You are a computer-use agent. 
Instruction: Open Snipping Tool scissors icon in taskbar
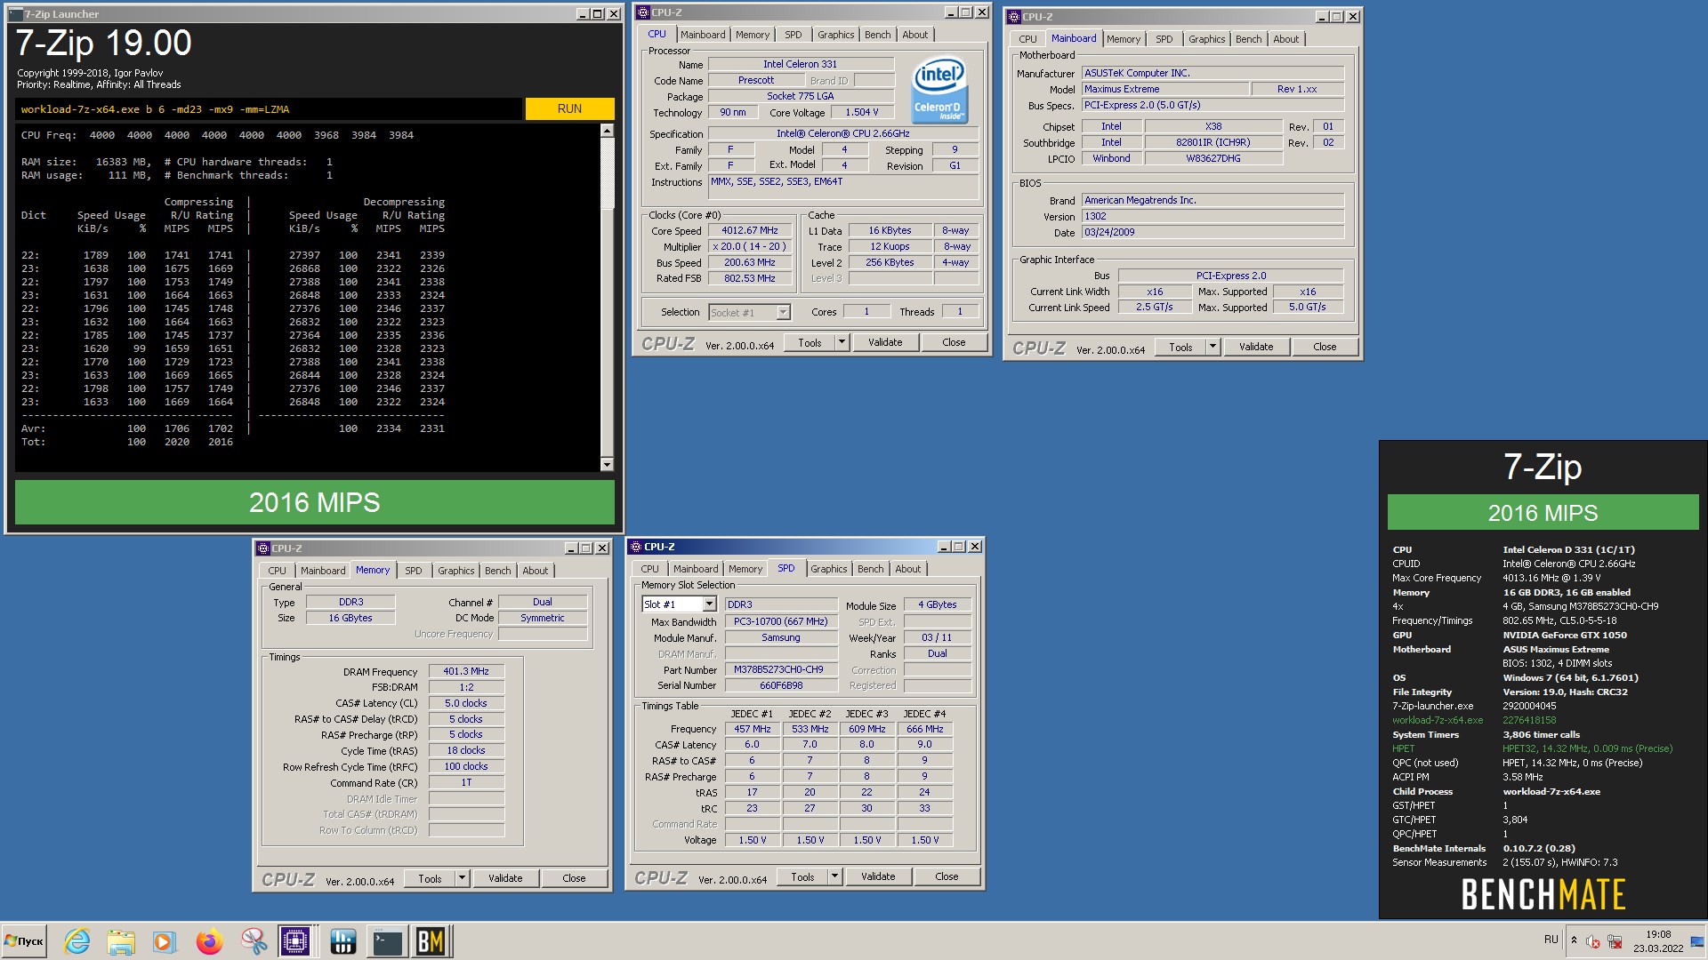[x=254, y=941]
